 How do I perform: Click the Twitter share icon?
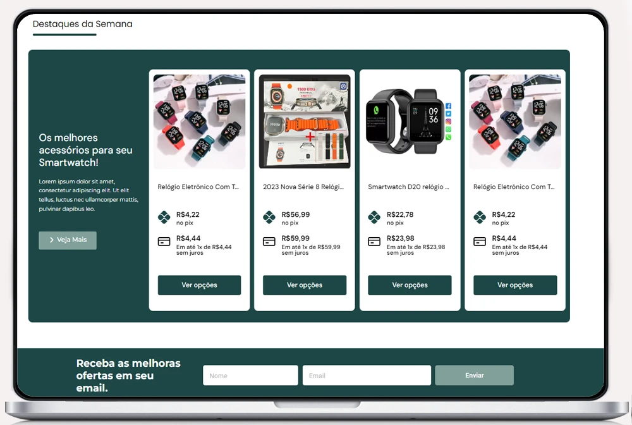coord(448,114)
